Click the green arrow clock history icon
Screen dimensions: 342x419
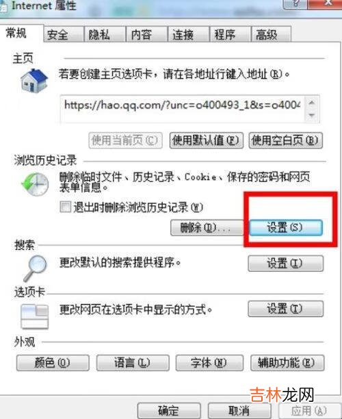(x=35, y=184)
